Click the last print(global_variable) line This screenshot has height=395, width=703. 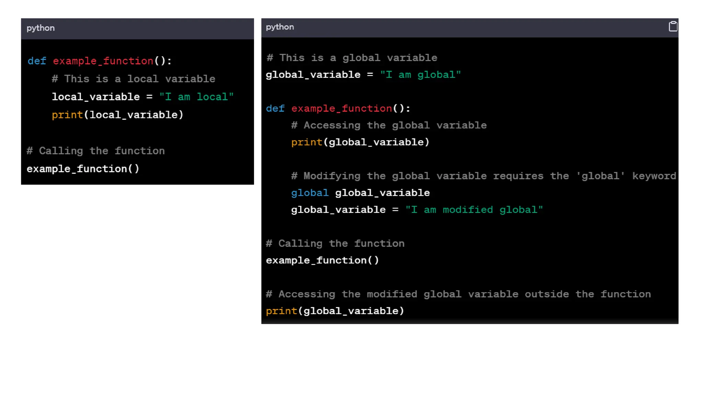click(x=335, y=311)
